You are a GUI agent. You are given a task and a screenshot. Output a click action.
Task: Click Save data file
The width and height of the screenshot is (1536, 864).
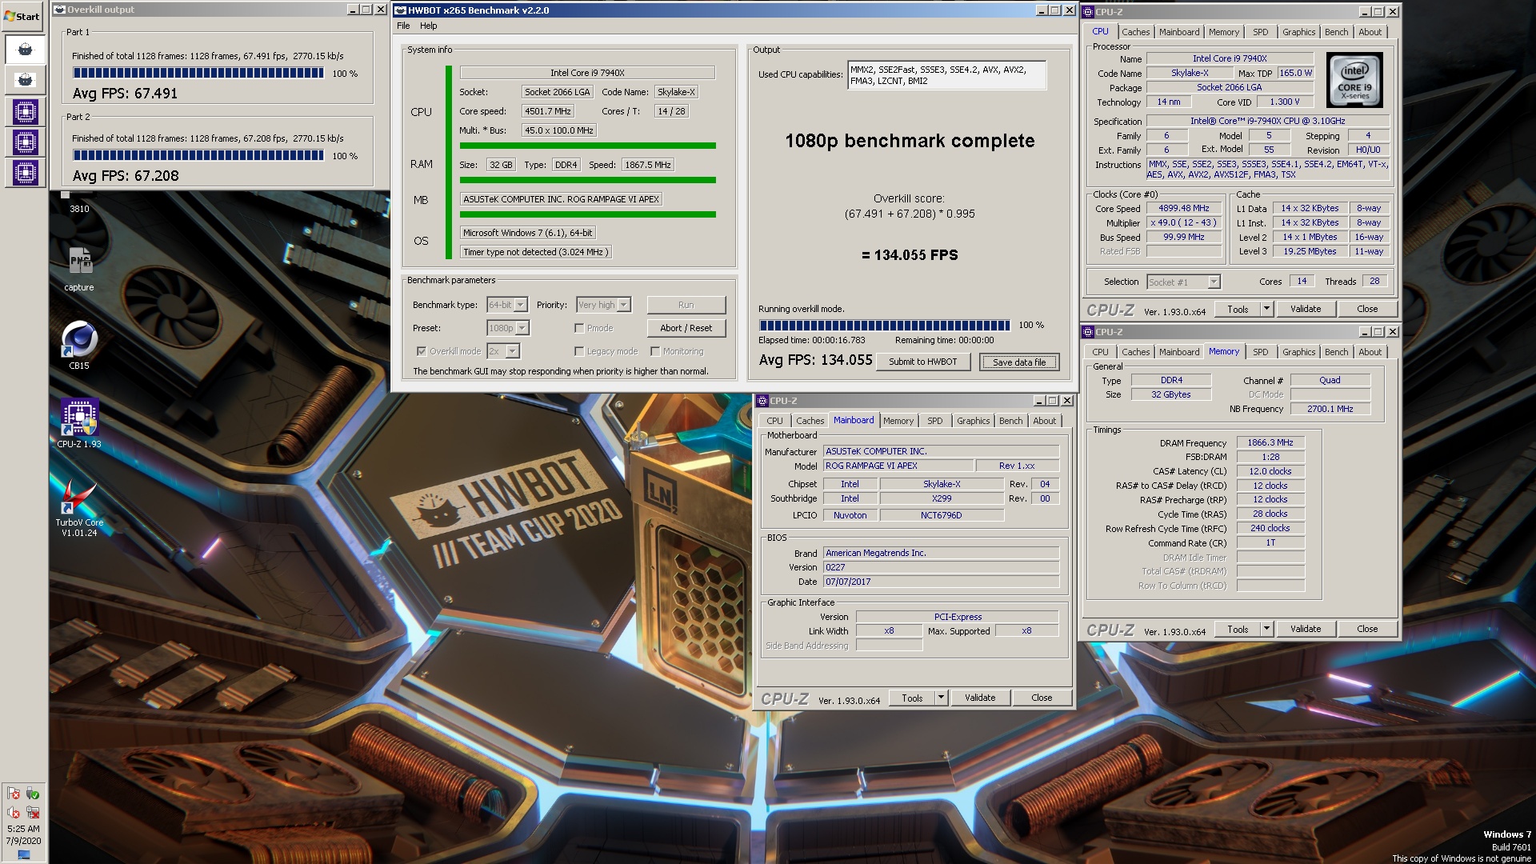[1019, 362]
